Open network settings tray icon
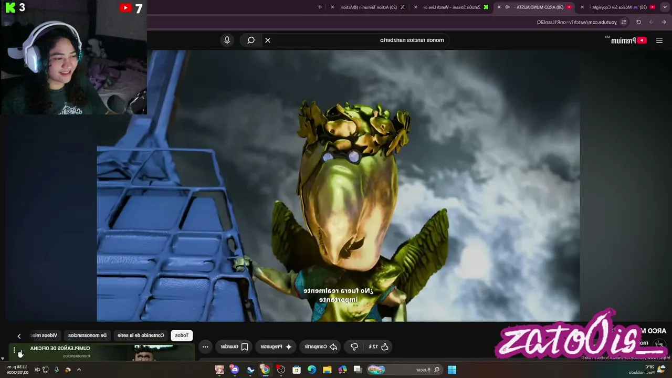The width and height of the screenshot is (672, 378). point(46,370)
